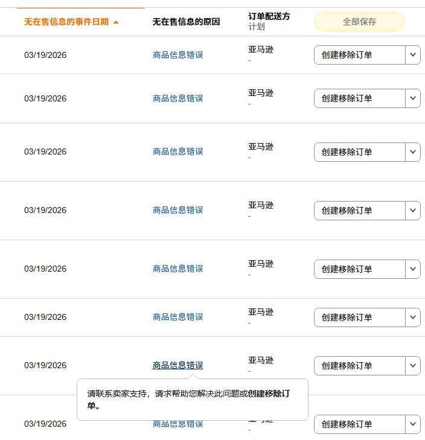Click 创建移除订单 in the first row
425x440 pixels.
coord(359,55)
